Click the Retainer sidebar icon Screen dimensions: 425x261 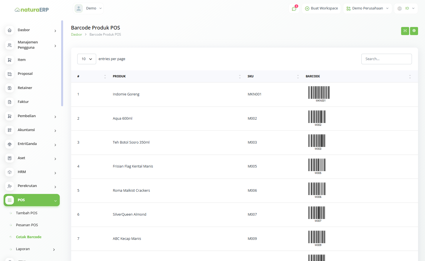pos(10,88)
